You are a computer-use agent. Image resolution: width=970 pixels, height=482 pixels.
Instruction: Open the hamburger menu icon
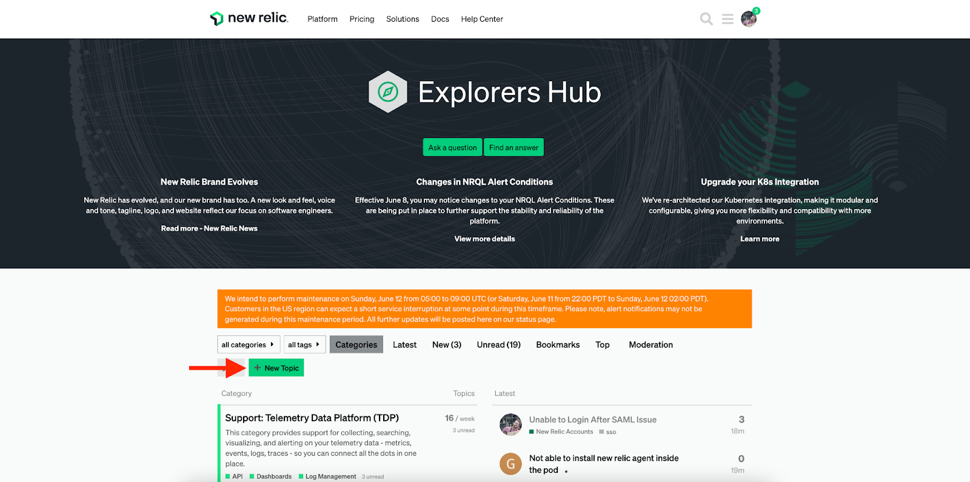(727, 19)
